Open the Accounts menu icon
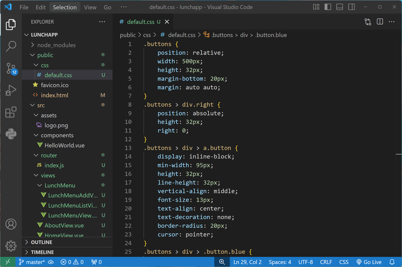402x267 pixels. (11, 224)
